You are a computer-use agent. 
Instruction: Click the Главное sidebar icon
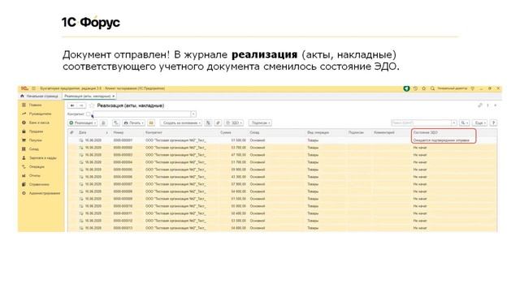click(24, 105)
